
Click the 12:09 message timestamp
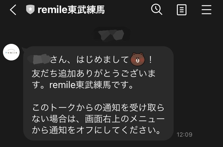tap(184, 135)
